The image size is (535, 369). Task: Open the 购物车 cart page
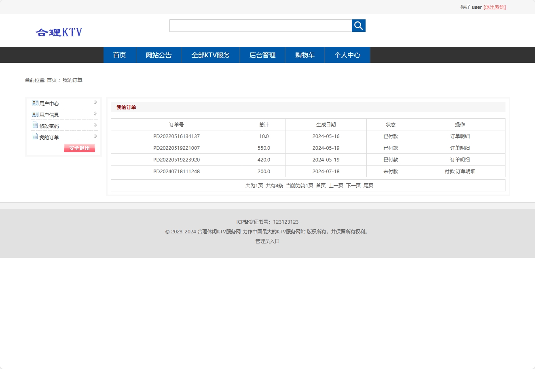click(305, 55)
